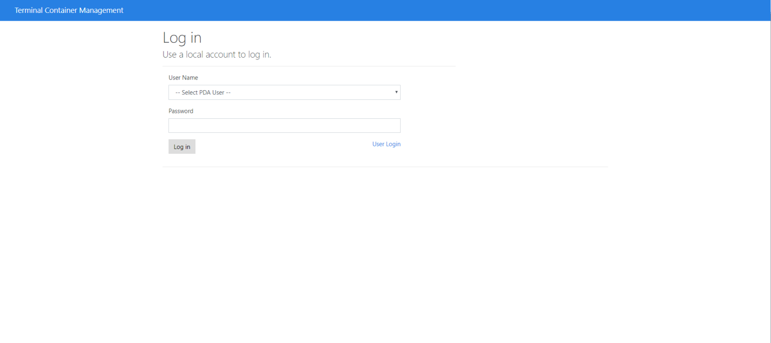Click the User Name label
Screen dimensions: 771x343
pos(183,78)
